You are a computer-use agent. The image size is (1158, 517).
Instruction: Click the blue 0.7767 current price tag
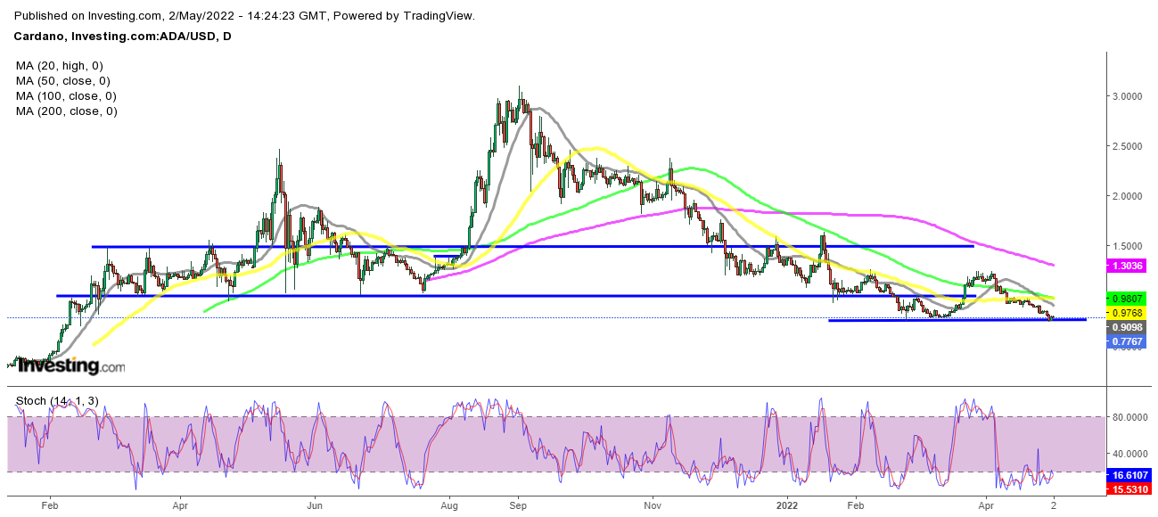pyautogui.click(x=1126, y=341)
